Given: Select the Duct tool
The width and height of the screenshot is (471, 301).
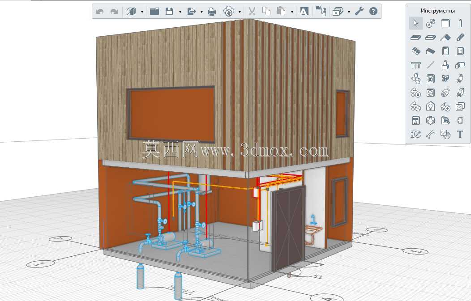Looking at the screenshot, I should pyautogui.click(x=460, y=93).
